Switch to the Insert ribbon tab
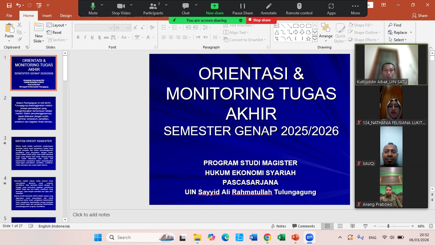 [47, 16]
